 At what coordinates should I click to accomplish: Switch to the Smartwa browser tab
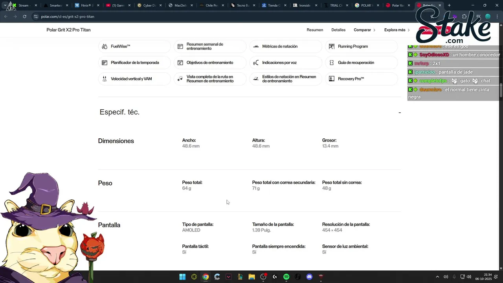55,6
